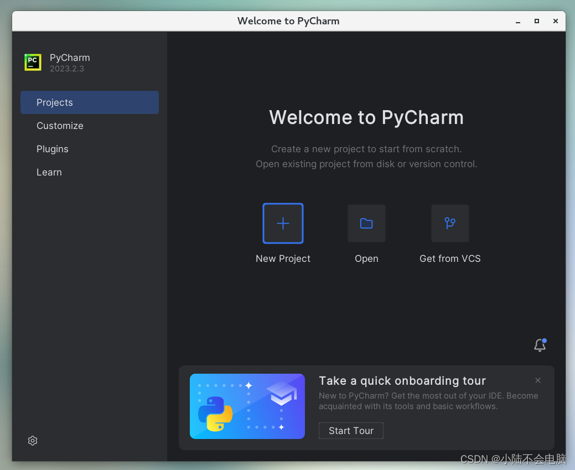Dismiss the onboarding tour banner
This screenshot has width=575, height=470.
(x=537, y=380)
